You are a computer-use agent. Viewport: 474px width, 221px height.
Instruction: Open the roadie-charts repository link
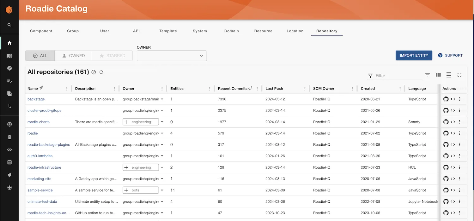[x=38, y=122]
